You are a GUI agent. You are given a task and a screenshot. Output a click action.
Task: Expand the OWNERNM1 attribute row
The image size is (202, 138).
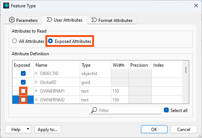[x=36, y=91]
